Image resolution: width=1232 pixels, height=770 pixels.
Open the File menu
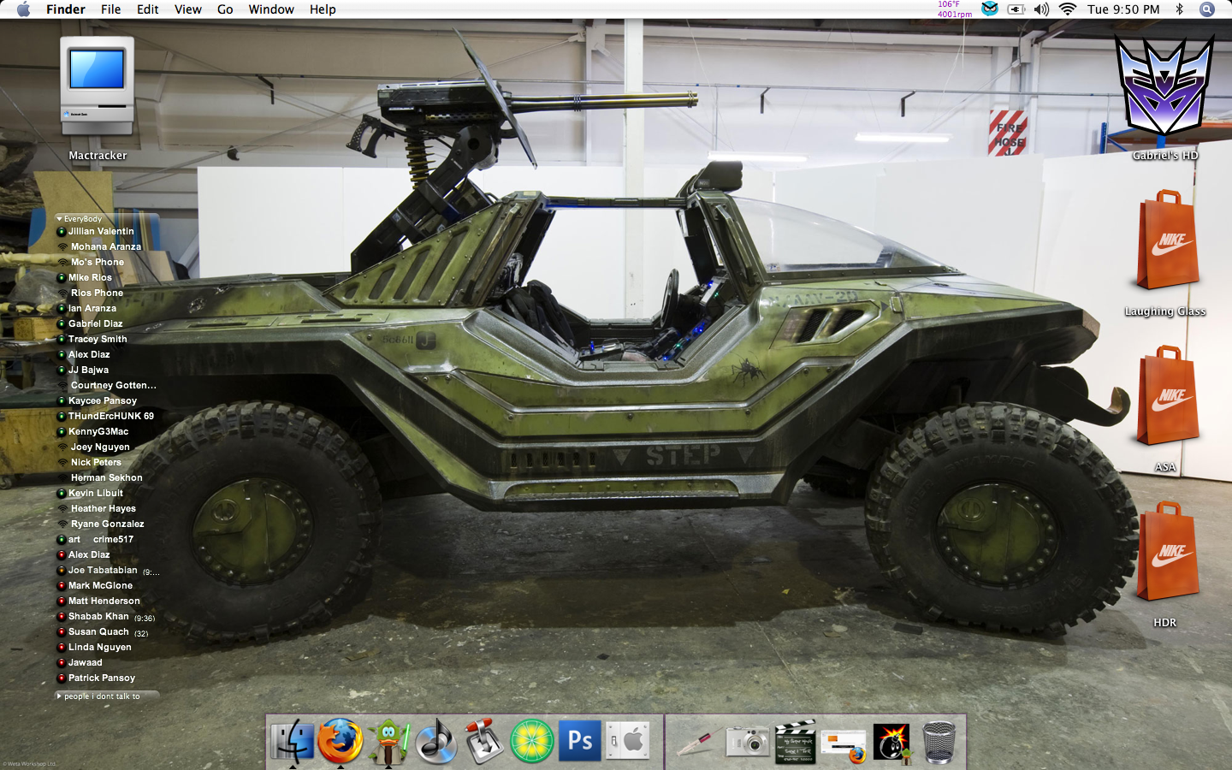click(x=111, y=9)
